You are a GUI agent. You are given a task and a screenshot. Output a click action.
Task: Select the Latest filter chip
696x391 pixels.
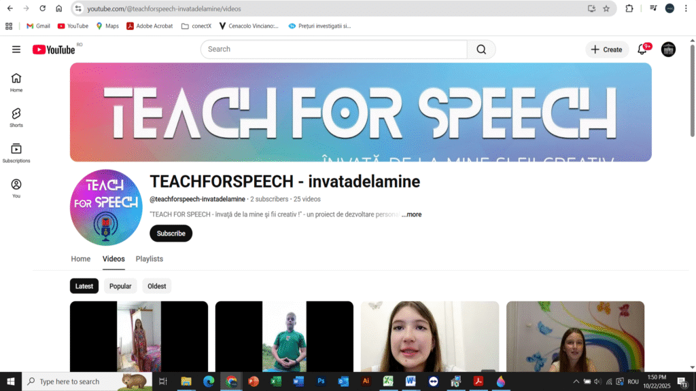(x=84, y=286)
